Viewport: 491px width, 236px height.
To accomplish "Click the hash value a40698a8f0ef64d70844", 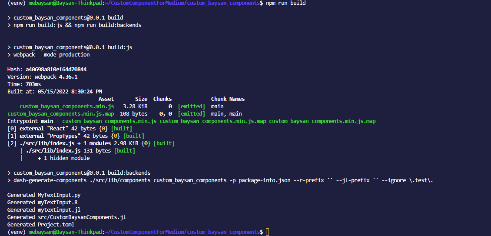I will pos(56,70).
